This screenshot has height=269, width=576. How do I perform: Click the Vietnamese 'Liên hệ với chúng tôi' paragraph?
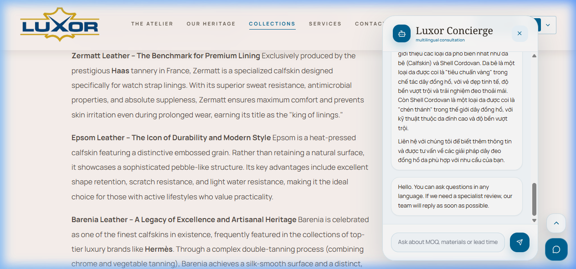point(454,151)
